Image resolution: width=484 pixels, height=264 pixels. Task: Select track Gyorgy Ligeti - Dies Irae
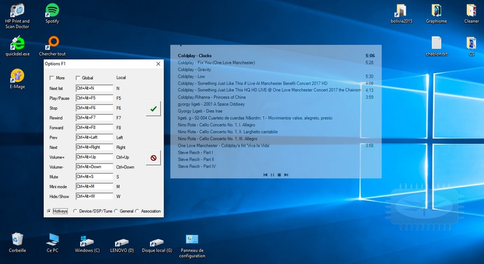200,111
